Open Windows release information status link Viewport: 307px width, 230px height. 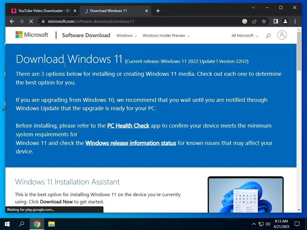coord(131,143)
